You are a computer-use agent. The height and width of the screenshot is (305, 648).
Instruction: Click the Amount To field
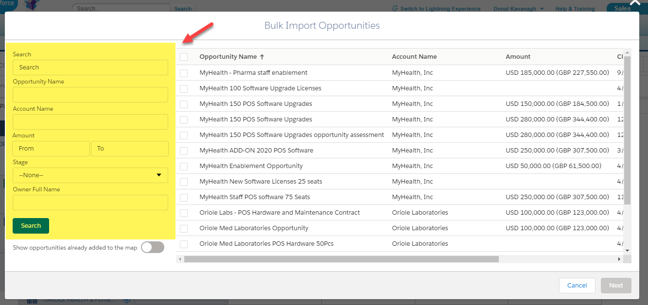[x=130, y=149]
